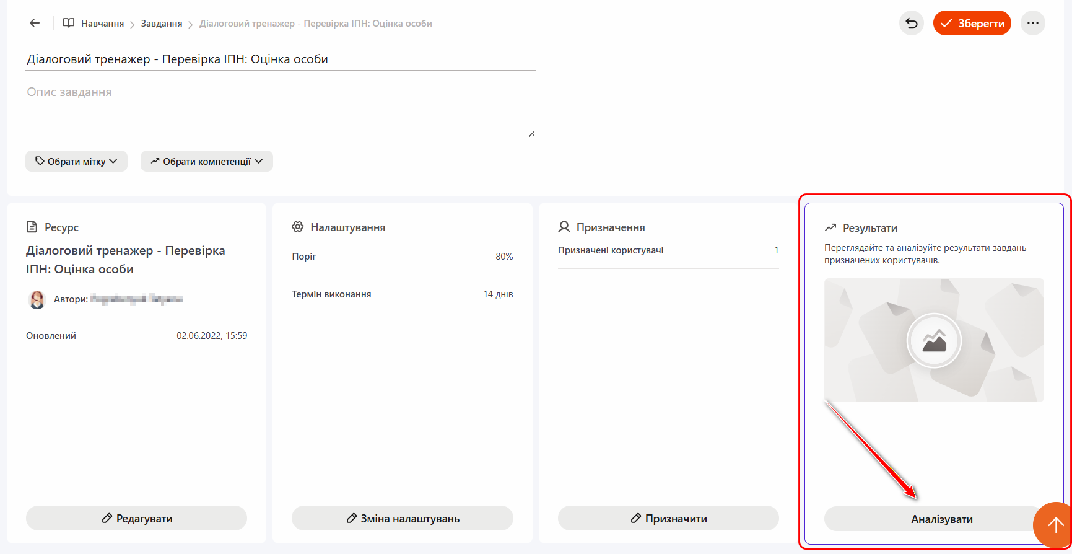Click the image placeholder icon in Результати

pos(934,341)
